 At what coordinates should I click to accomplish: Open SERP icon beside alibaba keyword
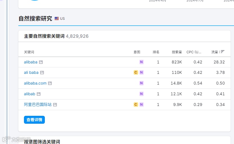coord(41,62)
